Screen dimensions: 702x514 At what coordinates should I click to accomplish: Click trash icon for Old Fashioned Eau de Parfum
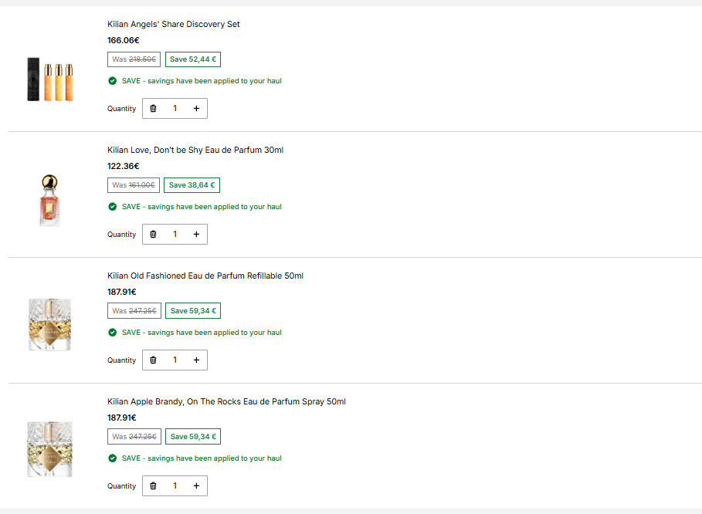point(153,360)
